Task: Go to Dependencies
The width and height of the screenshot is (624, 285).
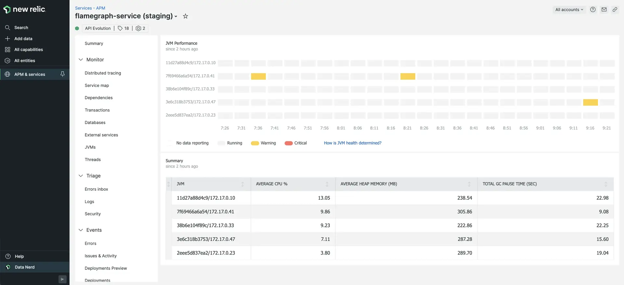Action: (98, 98)
